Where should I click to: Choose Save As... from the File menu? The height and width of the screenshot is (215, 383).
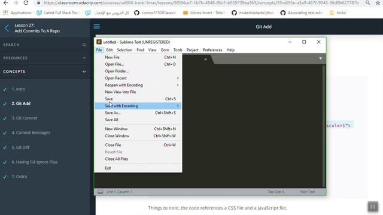[138, 113]
